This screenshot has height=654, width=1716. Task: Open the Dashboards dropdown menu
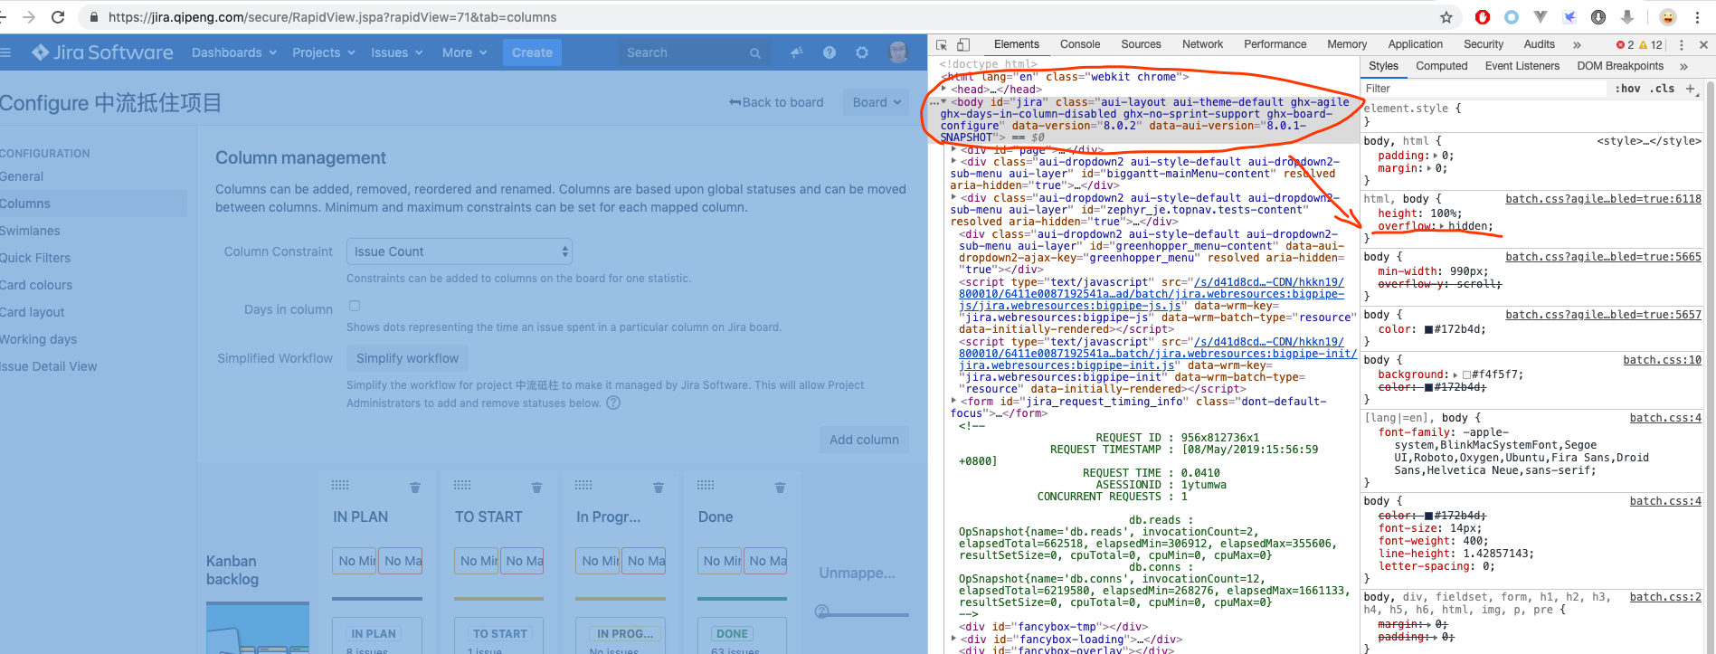tap(233, 52)
